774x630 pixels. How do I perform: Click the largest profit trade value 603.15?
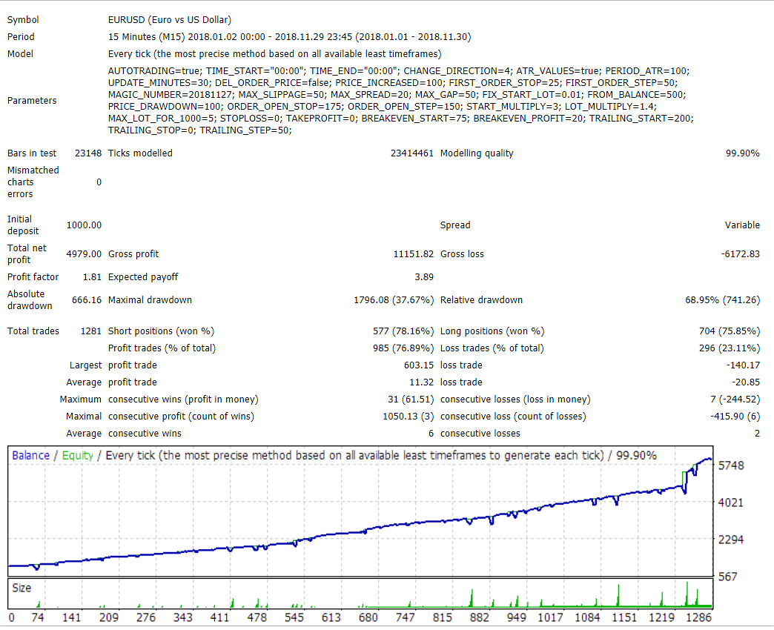419,365
